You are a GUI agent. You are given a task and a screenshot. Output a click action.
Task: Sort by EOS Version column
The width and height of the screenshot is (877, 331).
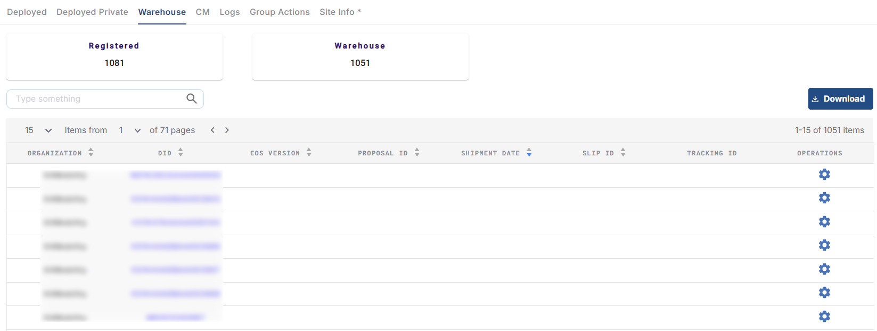click(x=309, y=153)
